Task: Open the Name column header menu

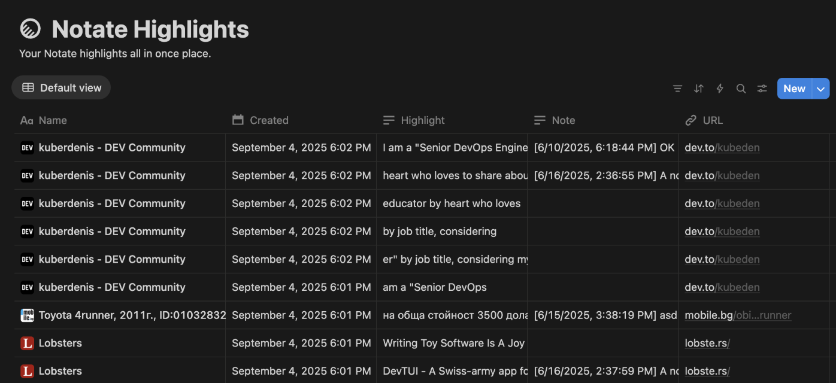Action: (x=53, y=120)
